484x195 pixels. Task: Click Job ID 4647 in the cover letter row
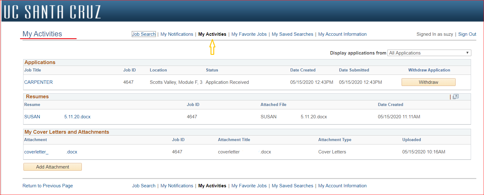(x=177, y=152)
